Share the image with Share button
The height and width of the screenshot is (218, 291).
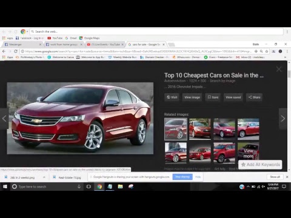pos(254,97)
